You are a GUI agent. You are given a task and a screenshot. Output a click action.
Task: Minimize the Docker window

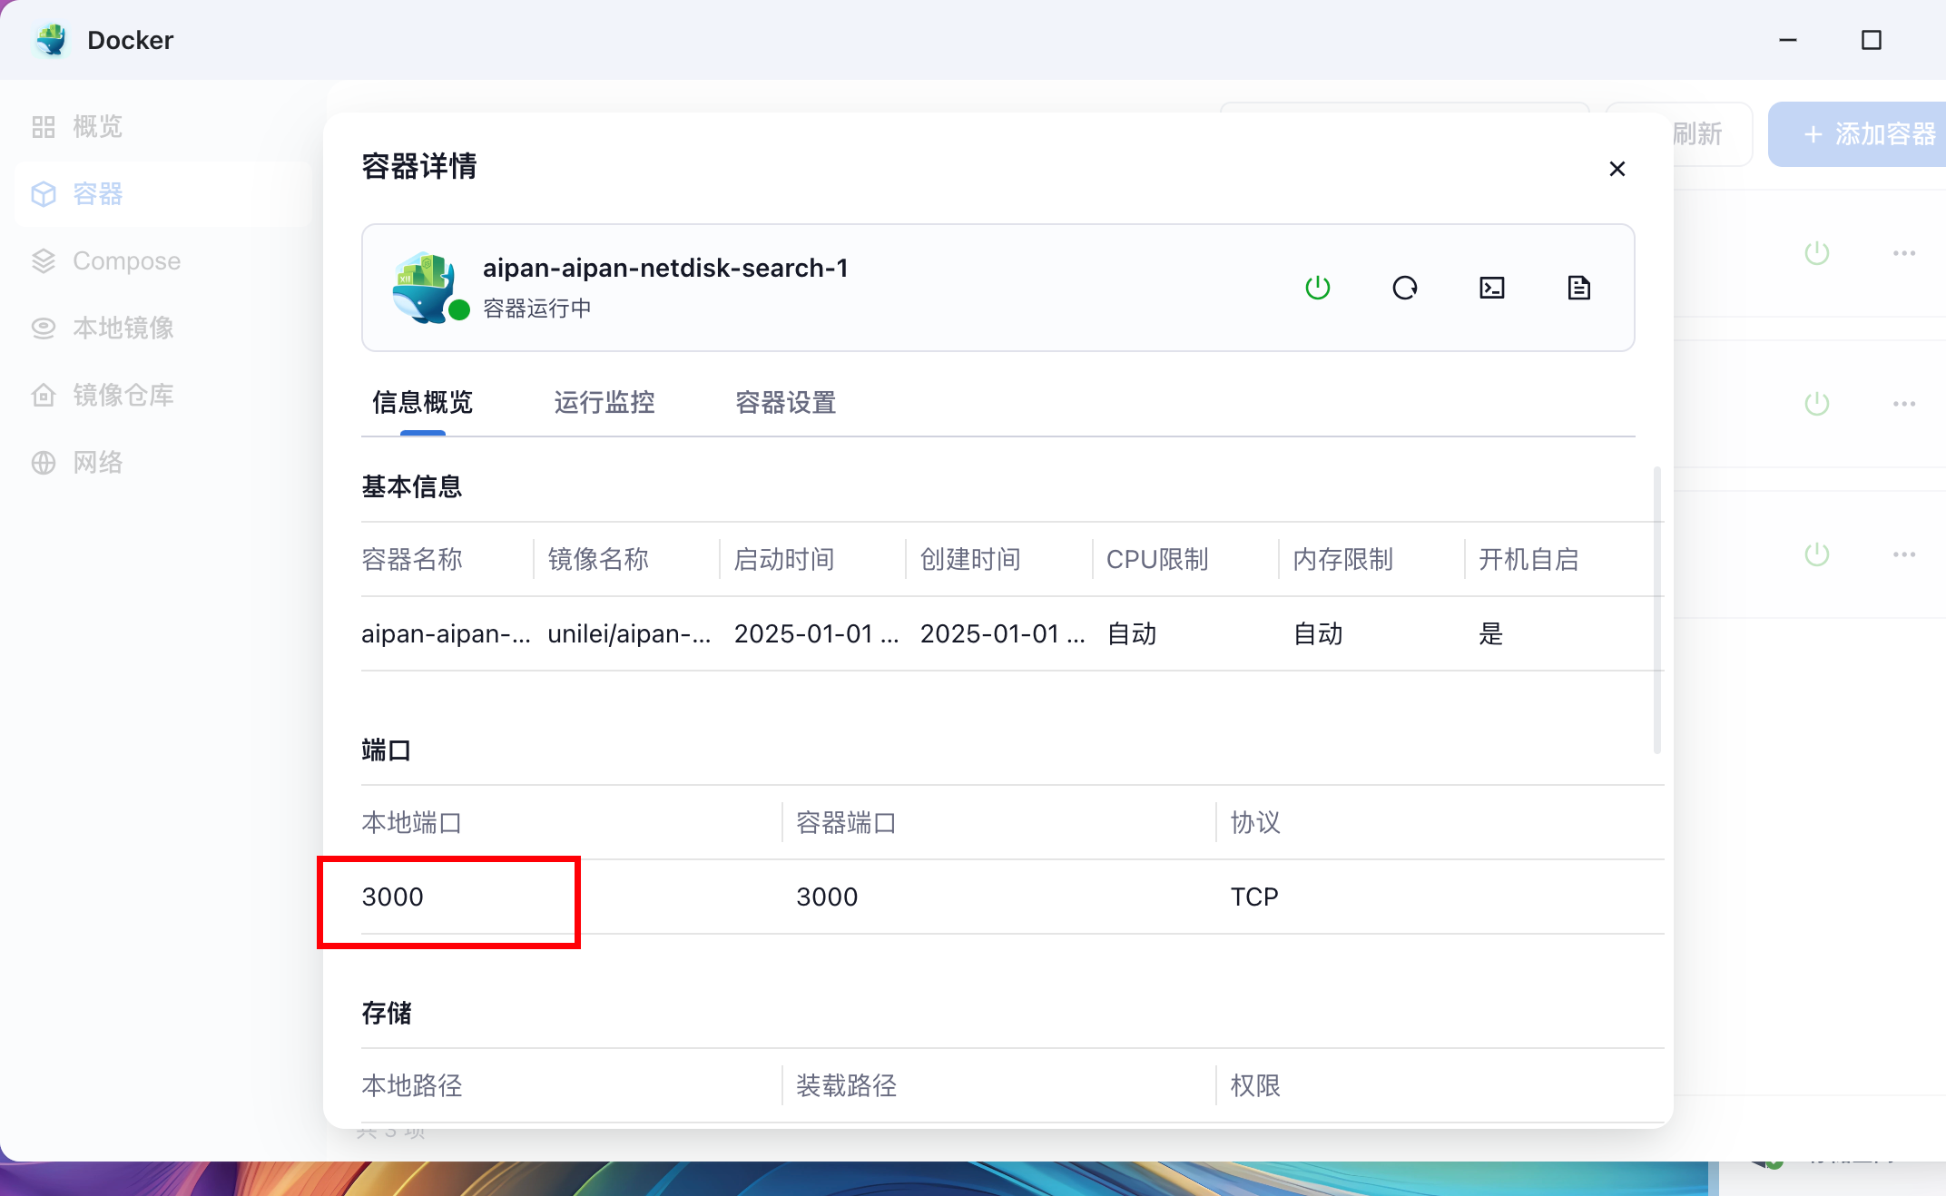point(1788,40)
